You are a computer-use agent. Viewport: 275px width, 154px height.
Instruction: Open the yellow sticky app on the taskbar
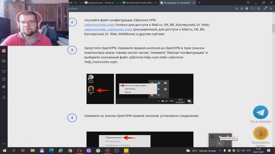[x=126, y=151]
